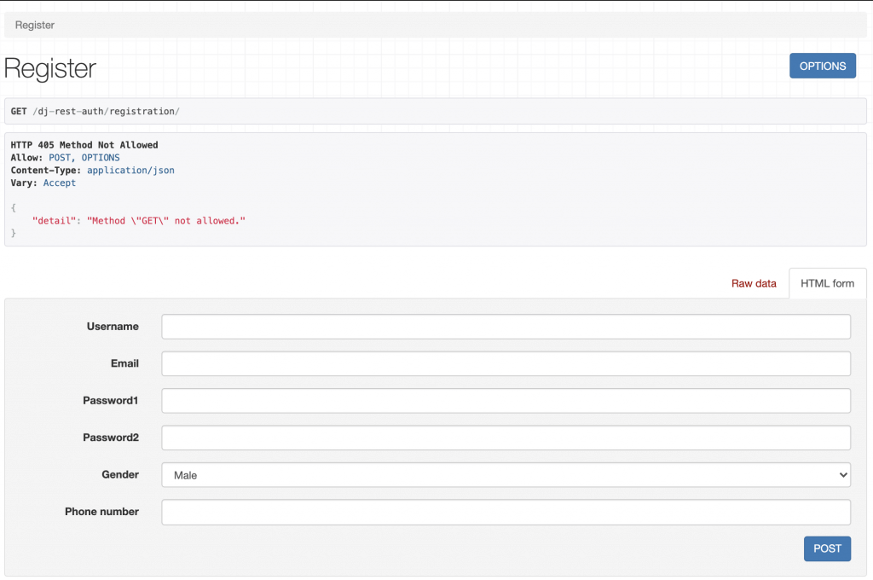Click the HTTP 405 Method Not Allowed text
873x580 pixels.
coord(84,145)
